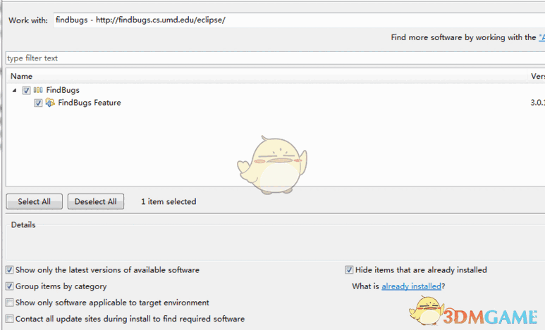Image resolution: width=545 pixels, height=330 pixels.
Task: Click the FindBugs Feature plugin icon
Action: click(50, 103)
